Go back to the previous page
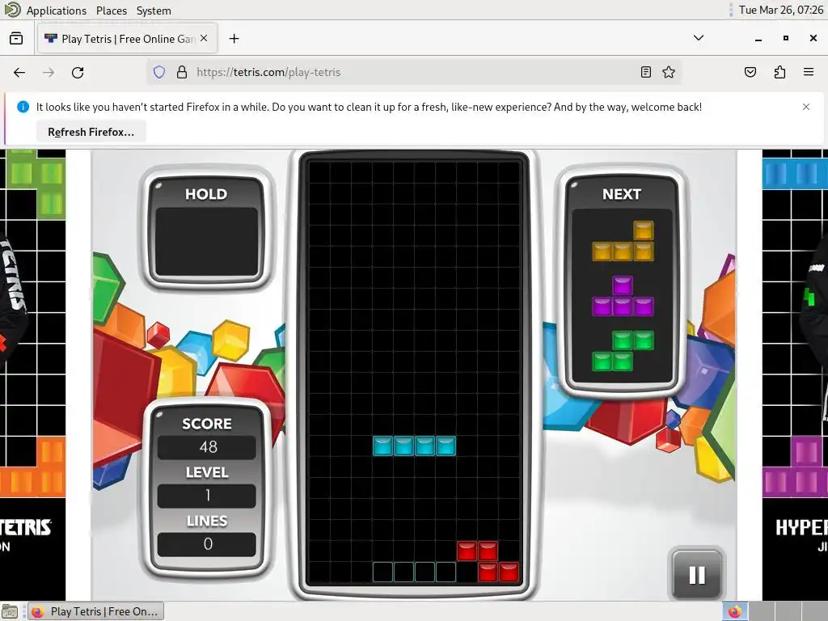This screenshot has width=828, height=621. coord(19,72)
